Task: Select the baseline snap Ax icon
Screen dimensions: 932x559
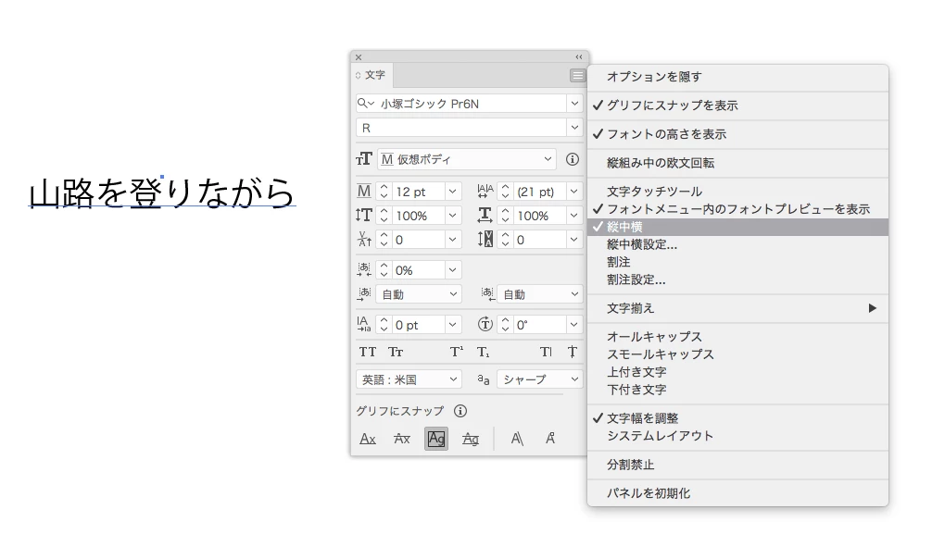Action: click(x=368, y=439)
